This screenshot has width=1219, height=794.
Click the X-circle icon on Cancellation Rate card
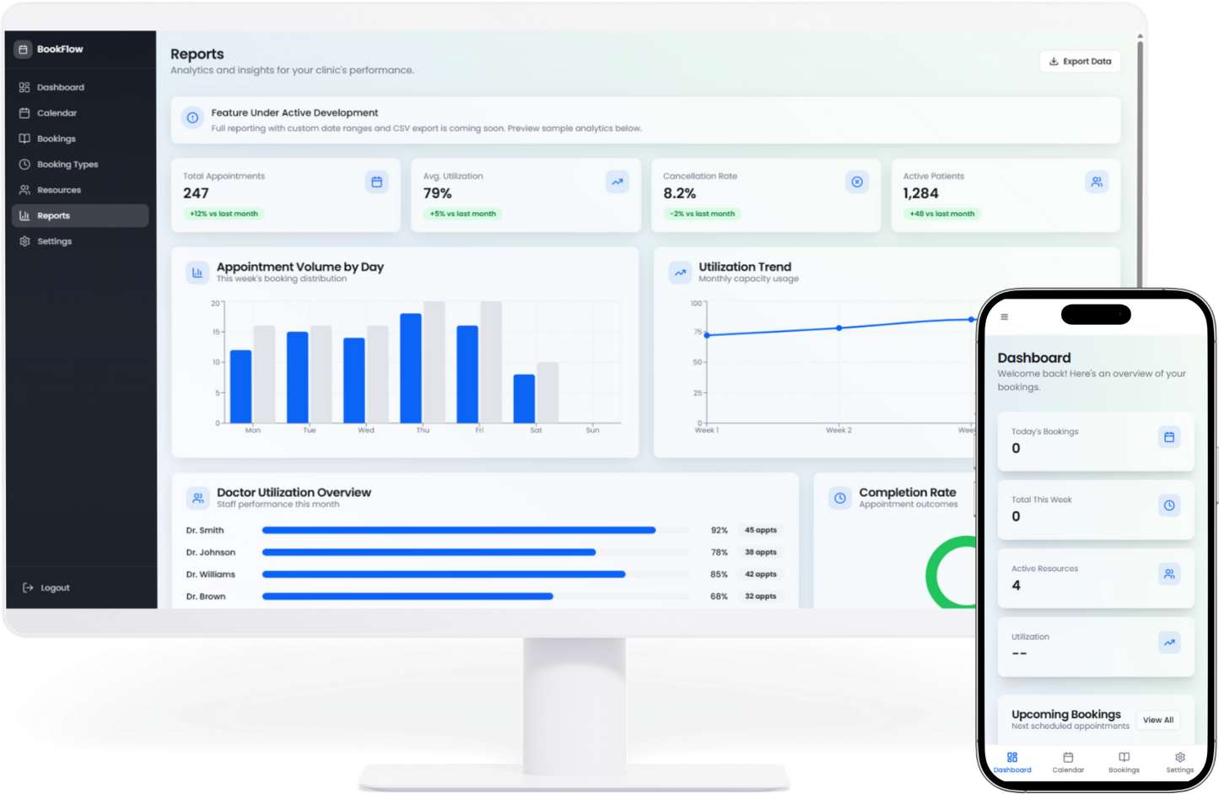click(857, 182)
